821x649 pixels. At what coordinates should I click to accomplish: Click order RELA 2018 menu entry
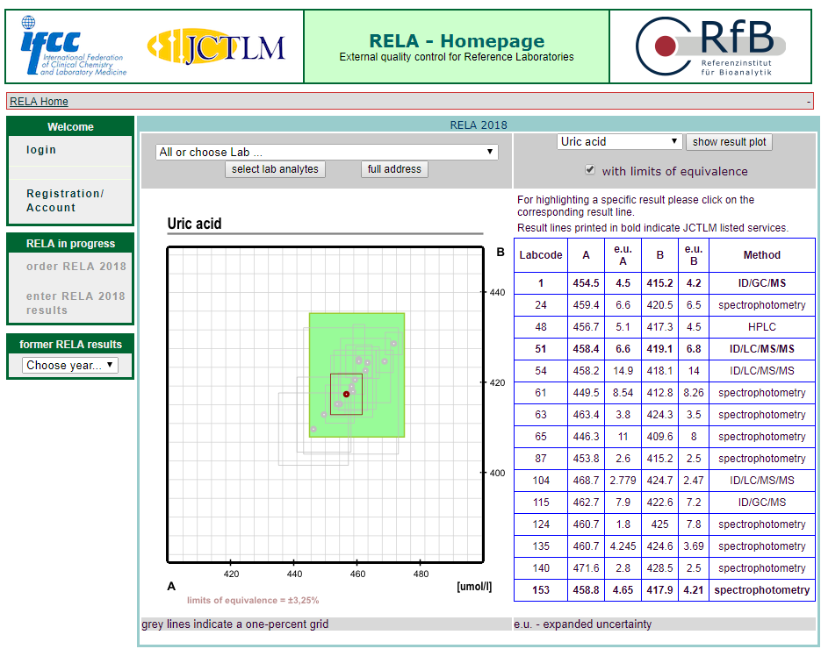point(76,267)
